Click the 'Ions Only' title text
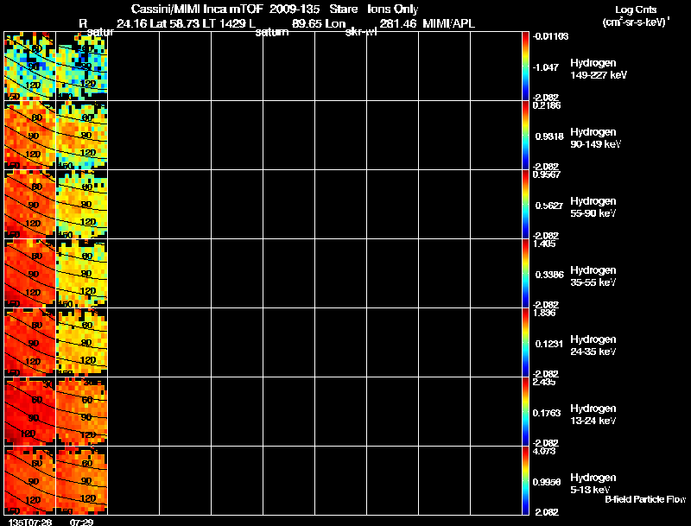This screenshot has height=526, width=691. pos(393,9)
